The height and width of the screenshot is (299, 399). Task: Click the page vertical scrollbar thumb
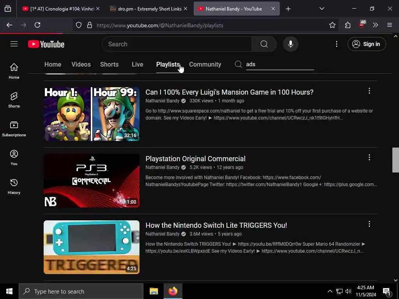(395, 160)
